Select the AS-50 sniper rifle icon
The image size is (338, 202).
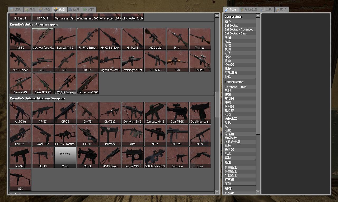tap(20, 39)
